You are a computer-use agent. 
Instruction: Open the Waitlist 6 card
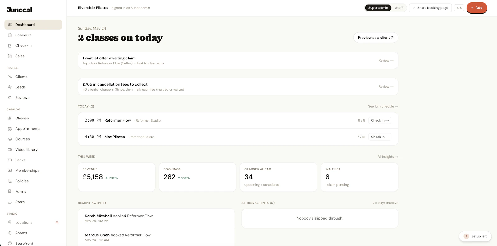pyautogui.click(x=359, y=177)
